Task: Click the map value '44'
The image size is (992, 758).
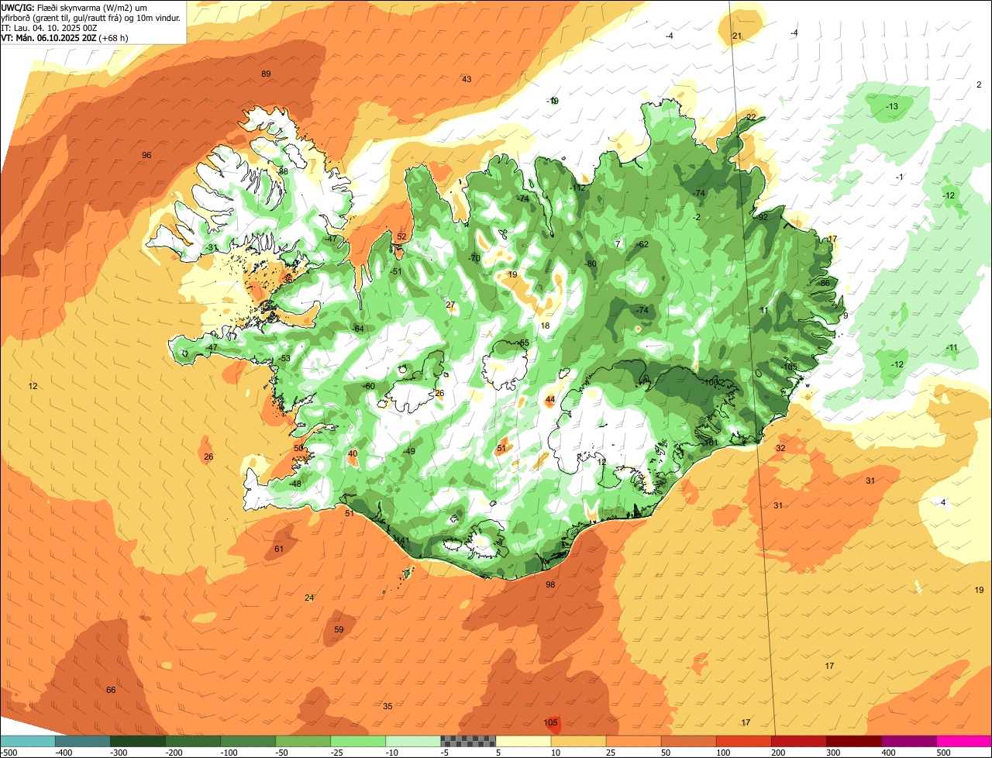Action: 550,400
